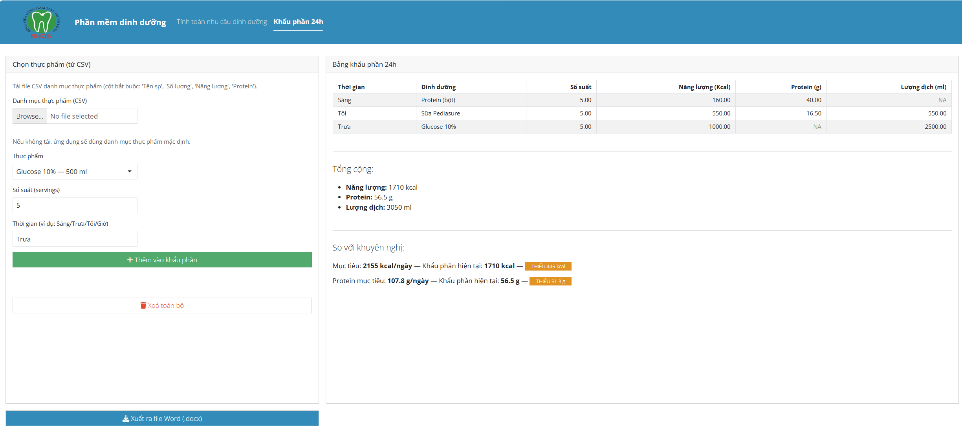Click the Năng lượng (Kcal) column header
The width and height of the screenshot is (962, 428).
[704, 87]
